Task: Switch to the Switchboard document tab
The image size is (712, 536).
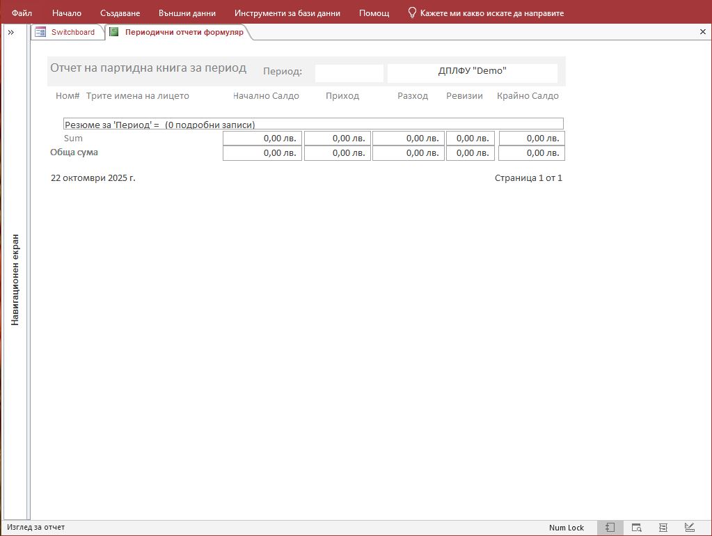Action: (67, 32)
